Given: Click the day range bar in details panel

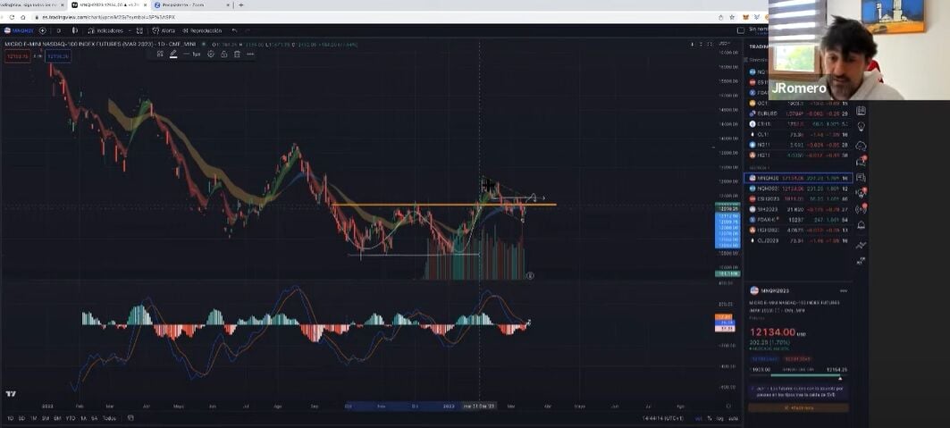Looking at the screenshot, I should point(799,375).
